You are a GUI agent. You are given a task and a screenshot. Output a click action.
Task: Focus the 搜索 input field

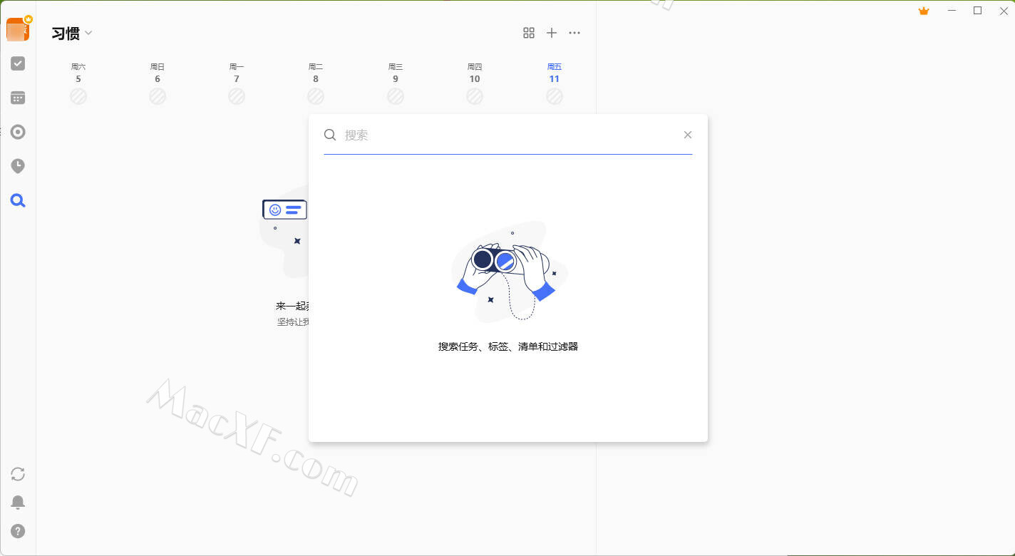coord(510,135)
